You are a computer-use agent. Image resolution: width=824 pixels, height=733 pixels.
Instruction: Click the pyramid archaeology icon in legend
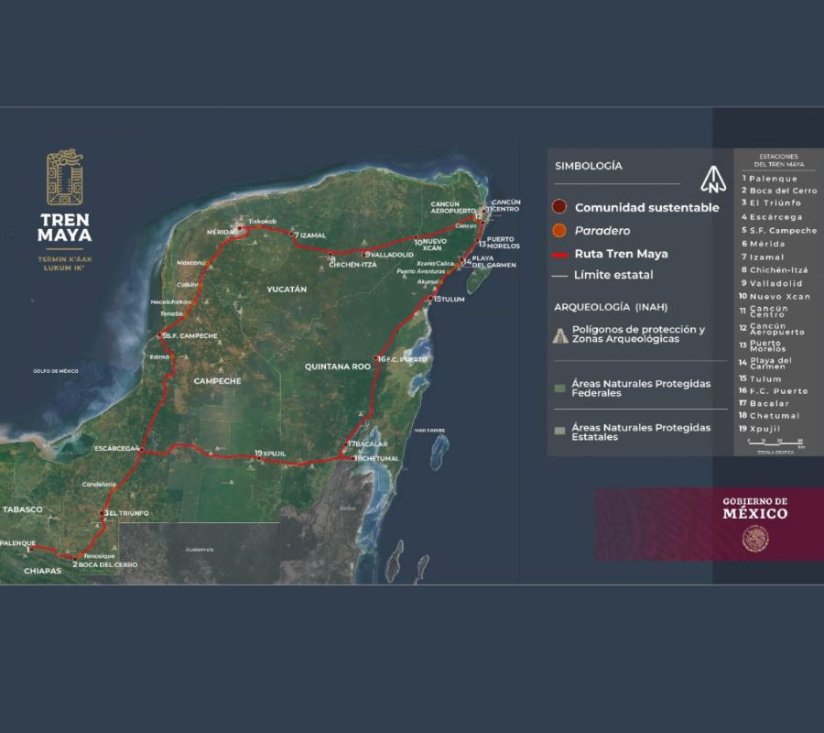click(x=560, y=335)
